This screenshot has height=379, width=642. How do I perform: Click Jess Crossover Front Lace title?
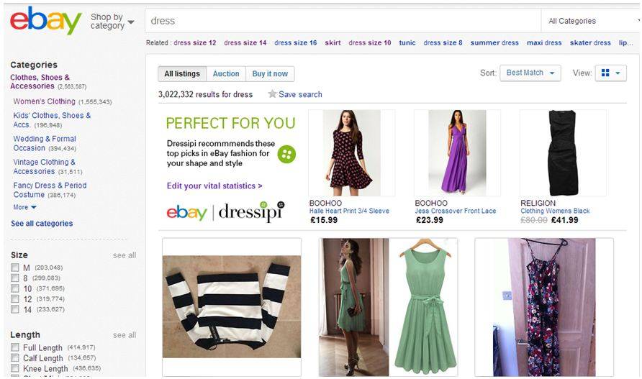pyautogui.click(x=456, y=211)
